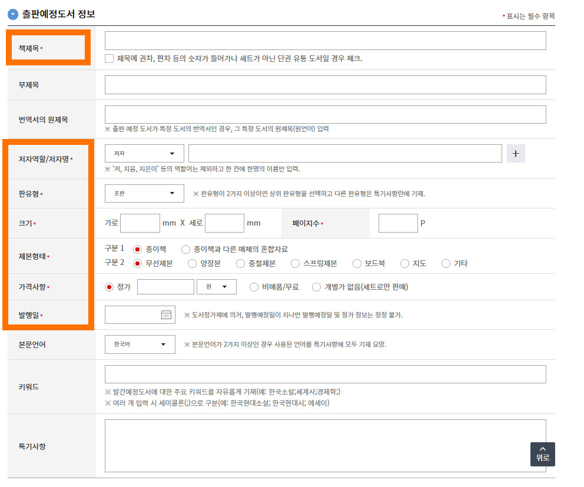Focus the author name input field
This screenshot has height=487, width=584.
point(345,154)
